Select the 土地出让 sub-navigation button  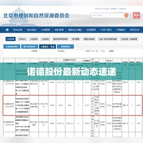pos(22,39)
